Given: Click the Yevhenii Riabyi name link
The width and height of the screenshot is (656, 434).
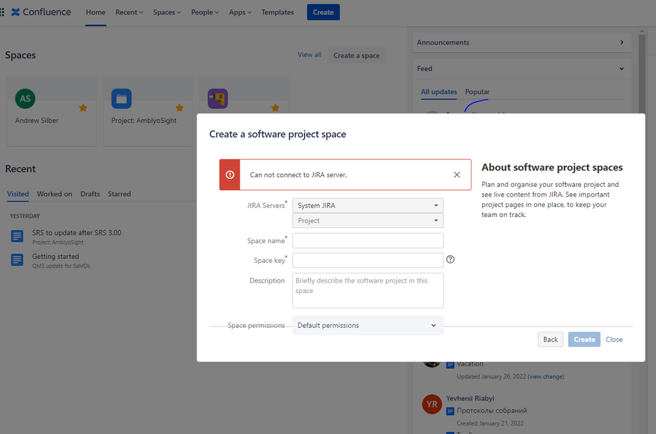Looking at the screenshot, I should [x=470, y=398].
